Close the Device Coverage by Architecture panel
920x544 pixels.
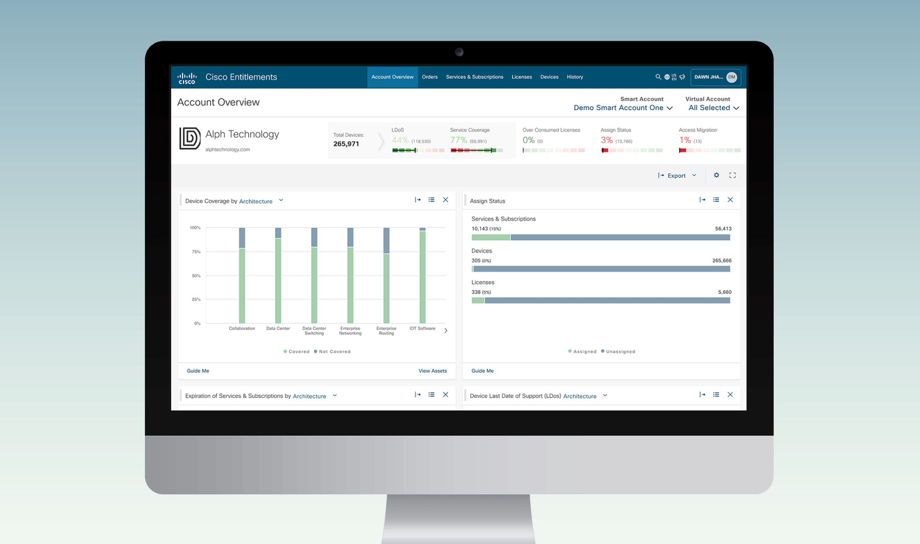click(x=445, y=200)
